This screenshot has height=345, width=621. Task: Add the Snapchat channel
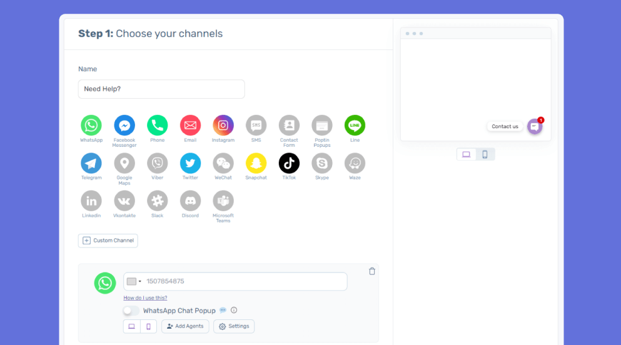256,163
